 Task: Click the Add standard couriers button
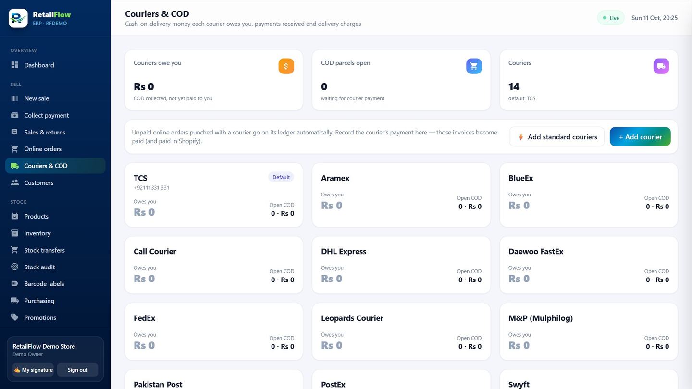(x=557, y=137)
